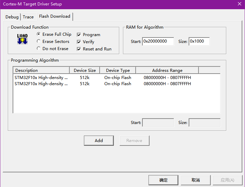The width and height of the screenshot is (245, 187).
Task: Open the Trace tab
Action: (28, 17)
